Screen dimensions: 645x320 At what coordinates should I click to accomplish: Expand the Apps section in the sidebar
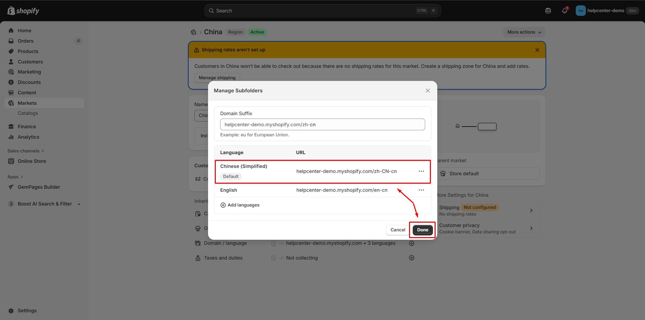point(14,176)
